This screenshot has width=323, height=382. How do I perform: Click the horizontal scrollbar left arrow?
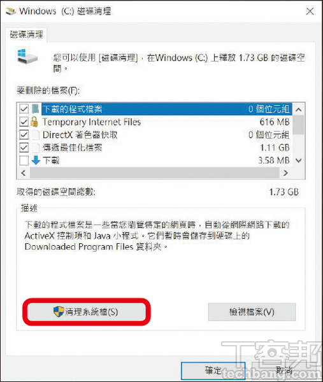[24, 173]
